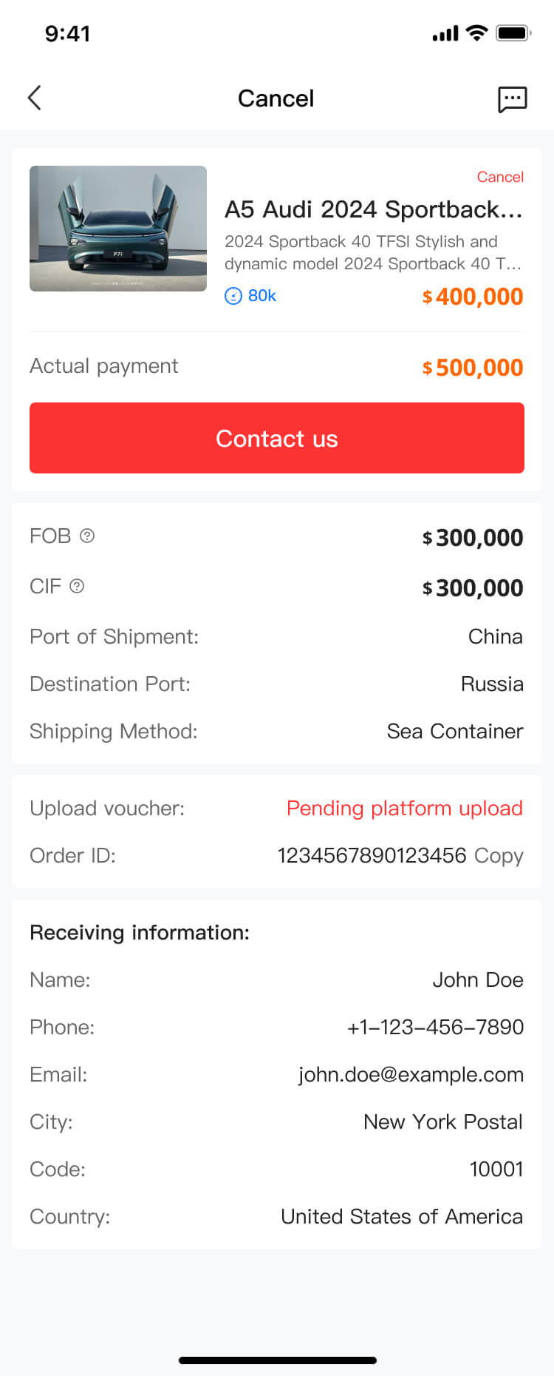This screenshot has width=554, height=1376.
Task: Tap the A5 Audi 2024 Sportback title
Action: coord(373,209)
